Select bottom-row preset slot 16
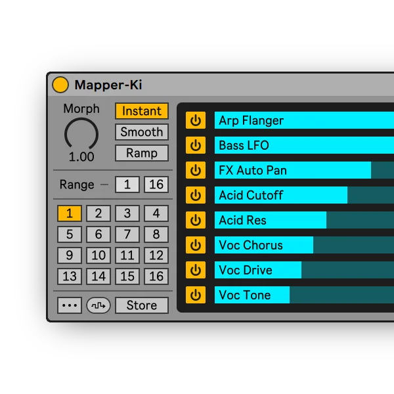 [x=156, y=276]
